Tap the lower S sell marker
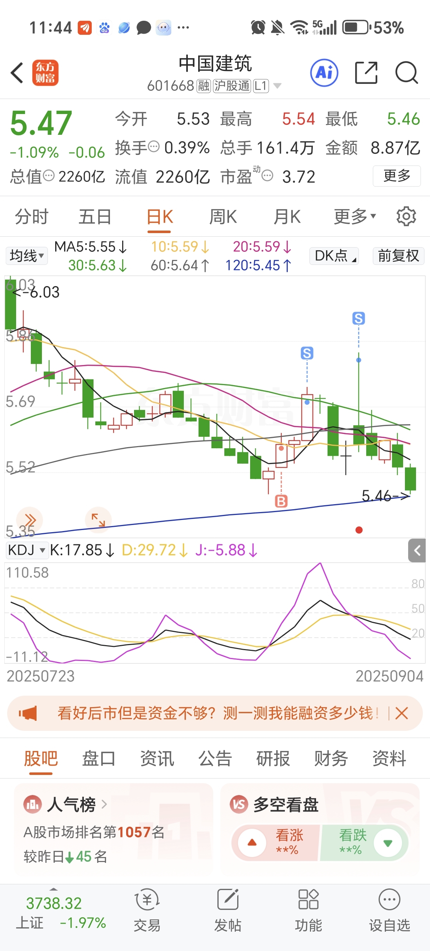This screenshot has height=951, width=430. pyautogui.click(x=307, y=353)
